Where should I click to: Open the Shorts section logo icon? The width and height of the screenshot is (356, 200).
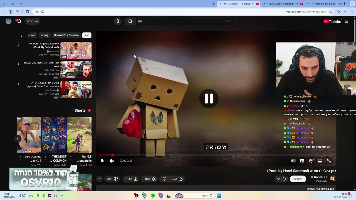[x=89, y=111]
